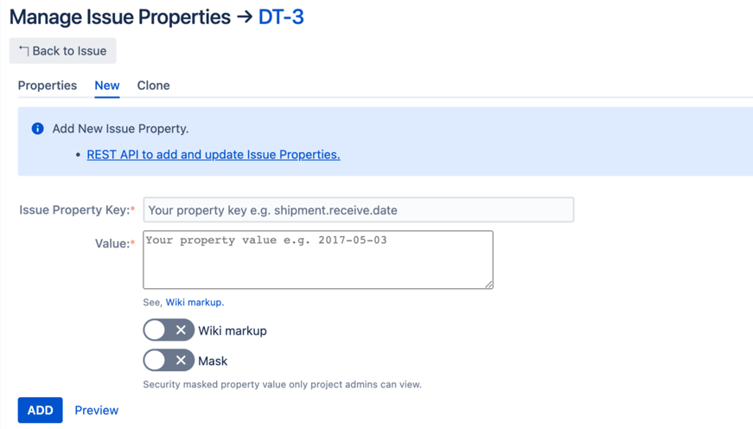Image resolution: width=753 pixels, height=429 pixels.
Task: Focus the Issue Property Key input field
Action: 358,210
